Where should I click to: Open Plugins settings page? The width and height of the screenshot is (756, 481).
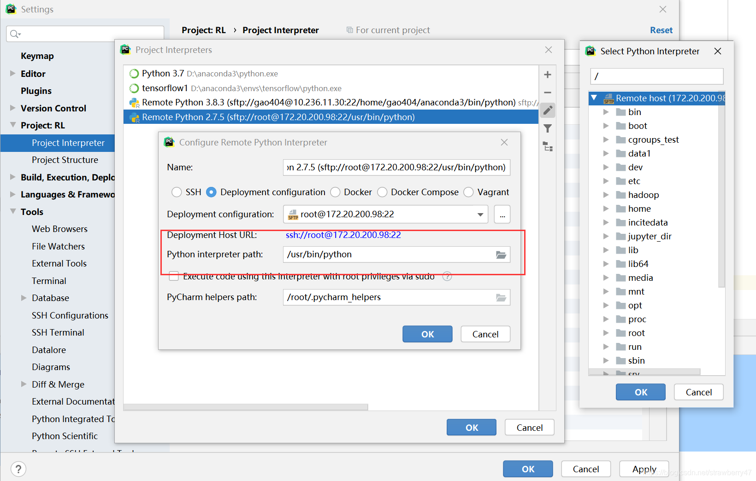[36, 91]
